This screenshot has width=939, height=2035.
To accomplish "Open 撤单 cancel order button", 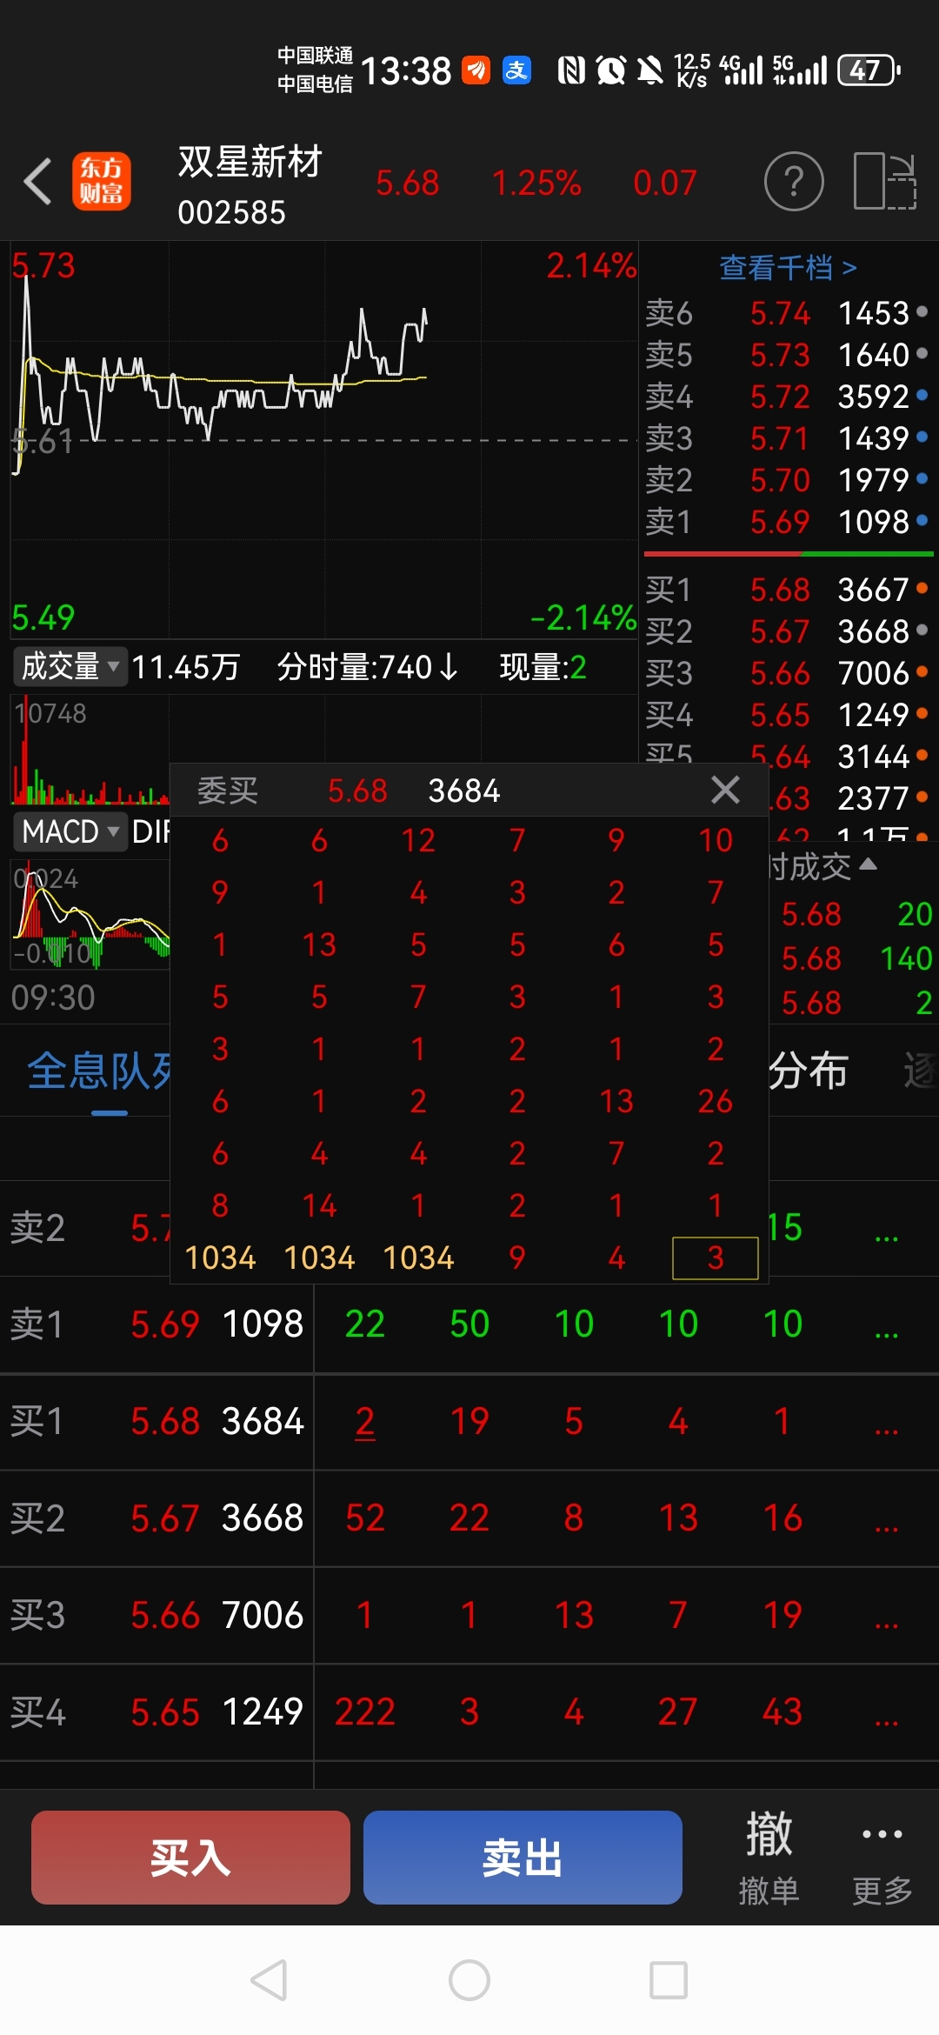I will 769,1858.
